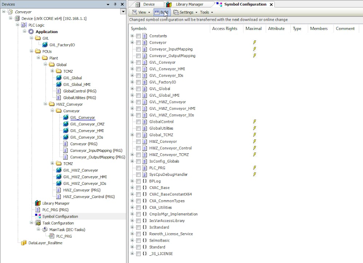Click the MainTask icon in Task Configuration
This screenshot has width=363, height=263.
[45, 230]
